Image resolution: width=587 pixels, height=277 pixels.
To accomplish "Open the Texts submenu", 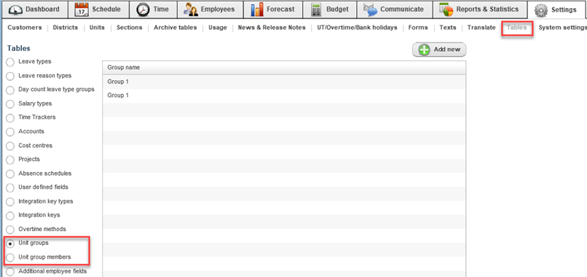I will point(448,28).
